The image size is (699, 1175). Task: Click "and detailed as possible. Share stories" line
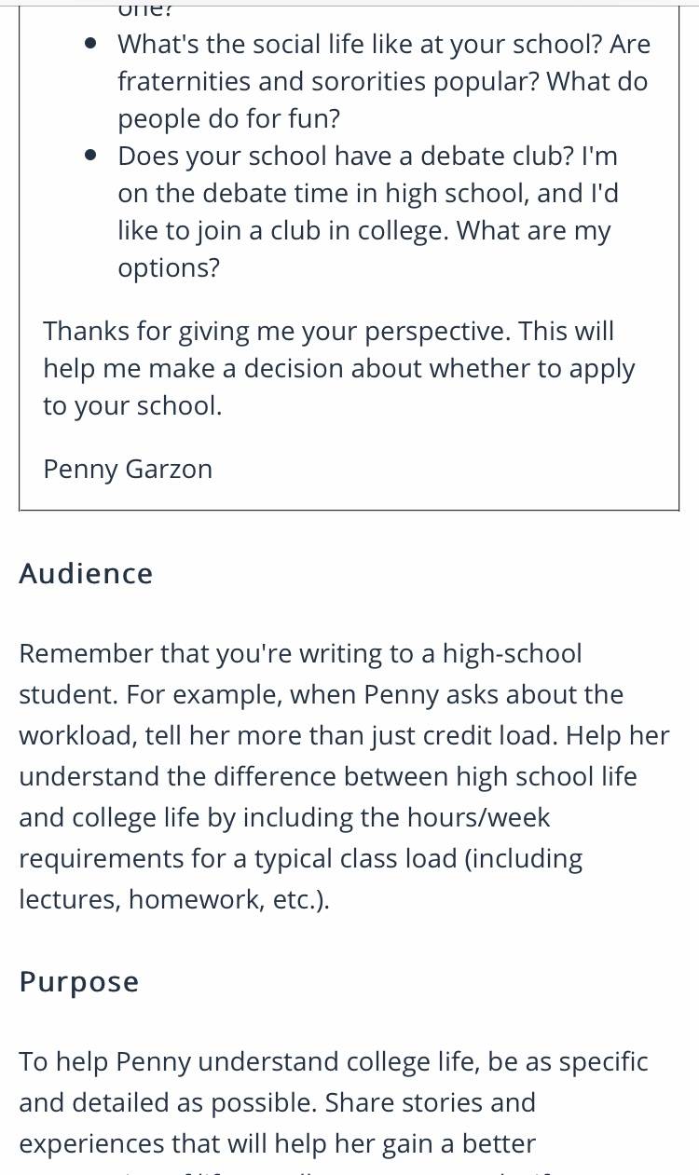coord(278,1102)
